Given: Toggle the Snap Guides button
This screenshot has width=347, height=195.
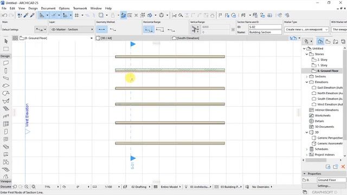Looking at the screenshot, I should pyautogui.click(x=54, y=15).
